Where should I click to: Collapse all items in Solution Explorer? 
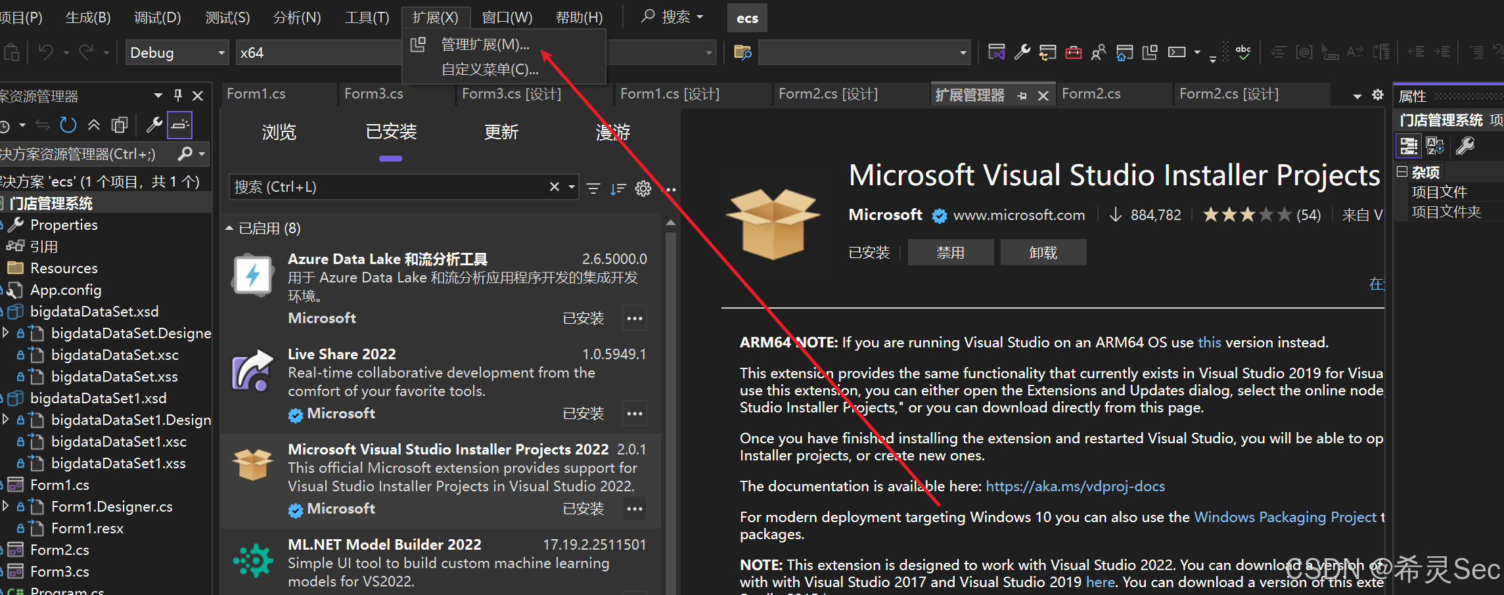(94, 125)
